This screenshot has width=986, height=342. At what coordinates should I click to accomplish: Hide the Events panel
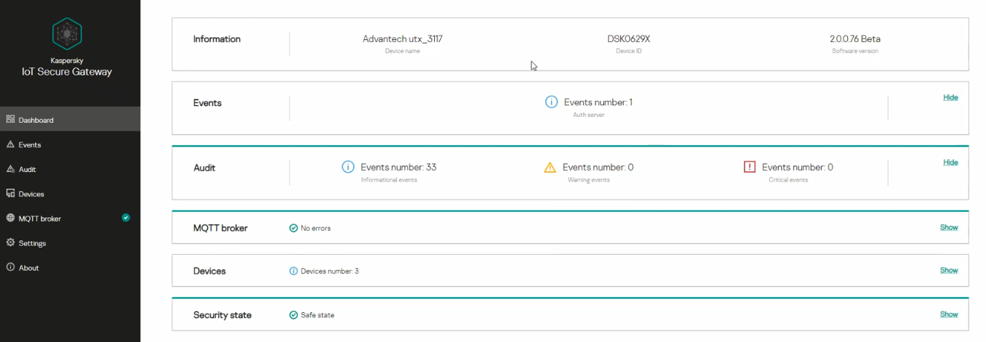point(950,97)
